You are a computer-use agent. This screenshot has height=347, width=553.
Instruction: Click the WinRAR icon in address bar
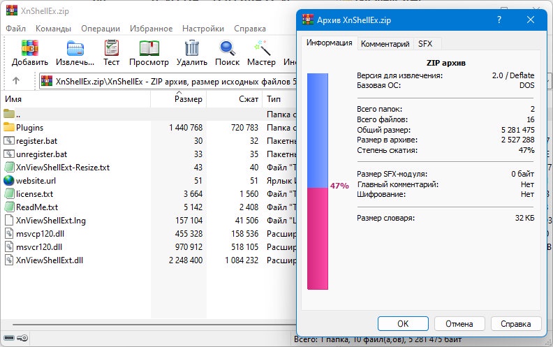[47, 81]
